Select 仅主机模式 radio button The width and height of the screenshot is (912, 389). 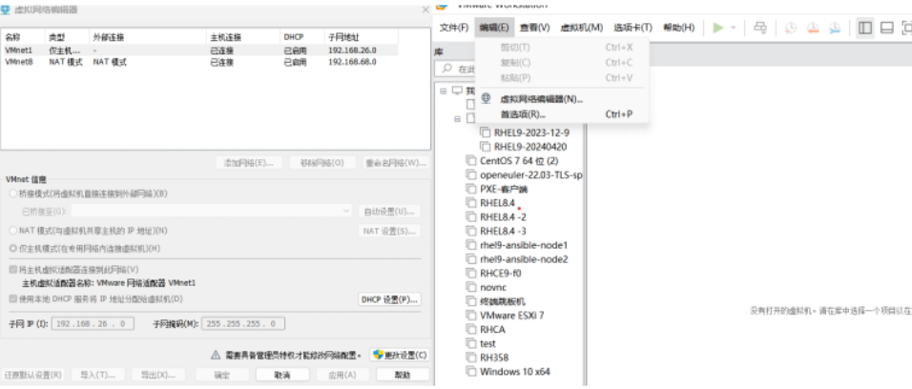[13, 248]
